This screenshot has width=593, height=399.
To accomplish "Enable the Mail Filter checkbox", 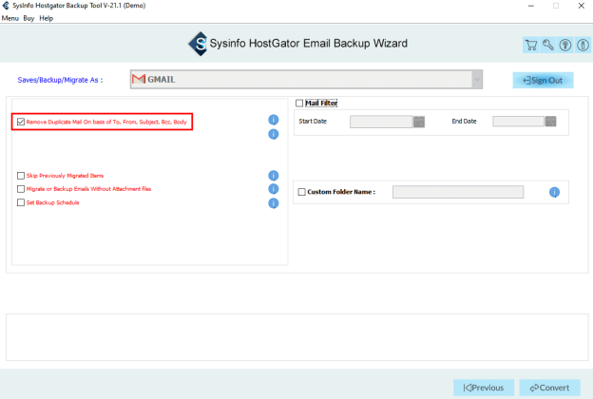I will tap(299, 103).
